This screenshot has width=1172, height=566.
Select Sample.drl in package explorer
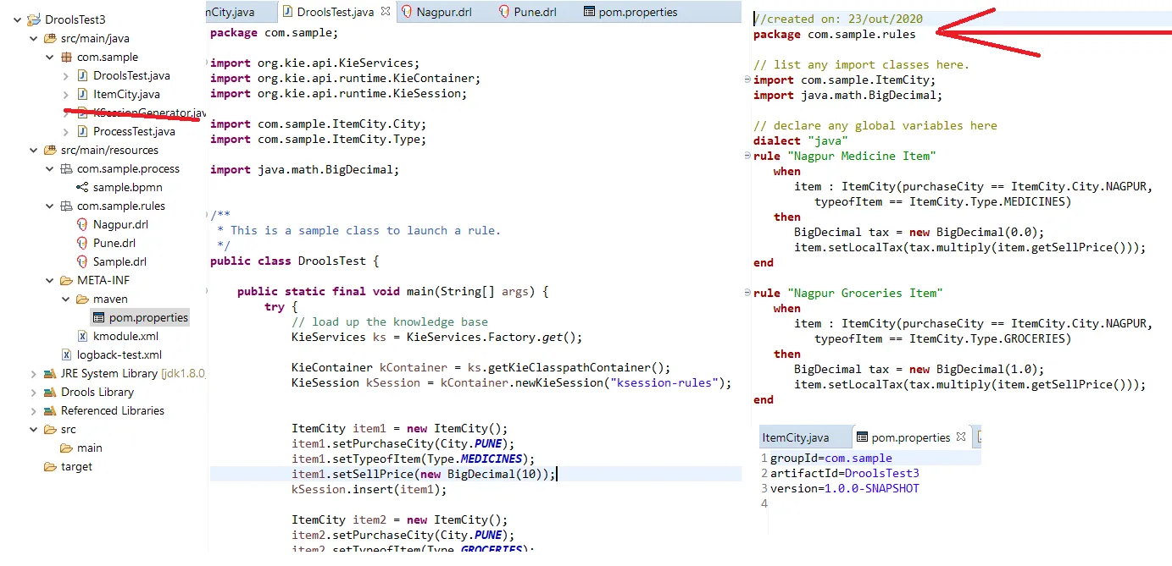[119, 261]
